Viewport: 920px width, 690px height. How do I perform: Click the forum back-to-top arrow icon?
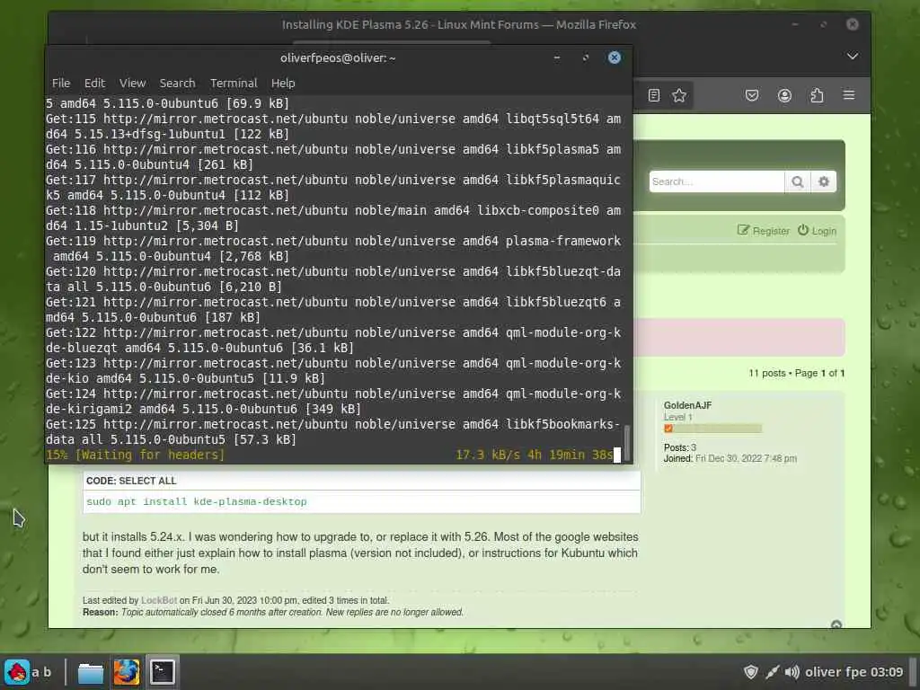(x=836, y=625)
